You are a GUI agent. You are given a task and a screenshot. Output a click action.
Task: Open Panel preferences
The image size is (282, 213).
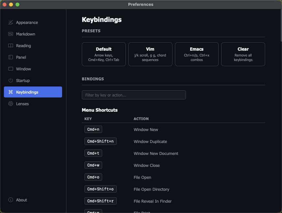(x=33, y=57)
